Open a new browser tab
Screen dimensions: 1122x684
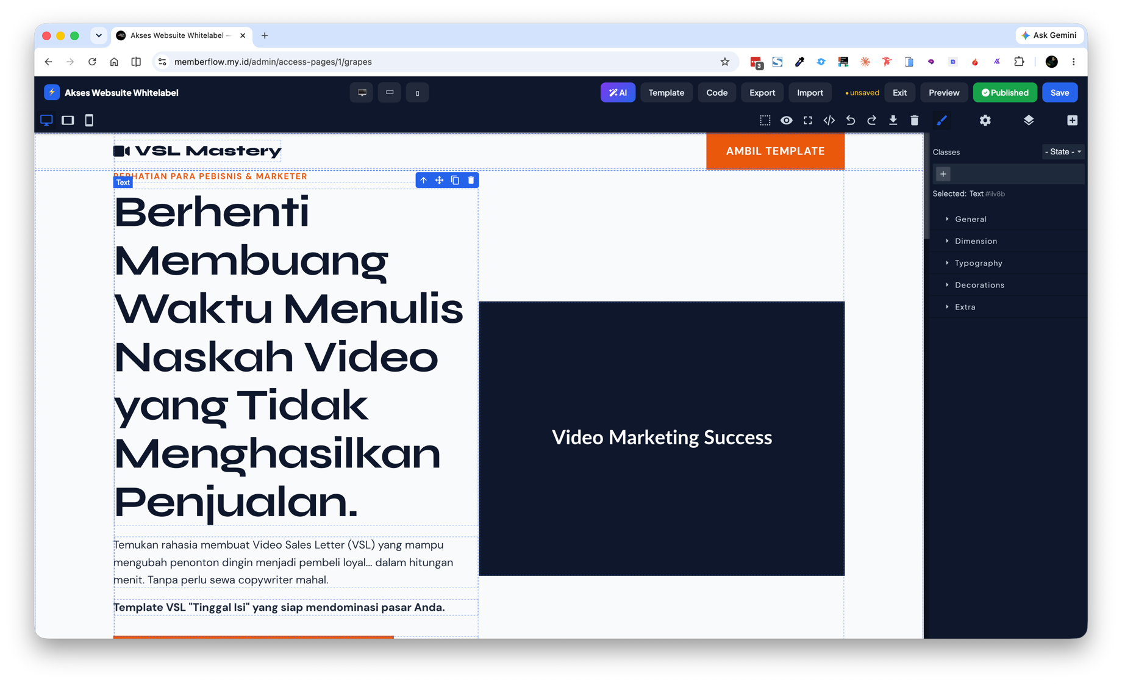[265, 35]
